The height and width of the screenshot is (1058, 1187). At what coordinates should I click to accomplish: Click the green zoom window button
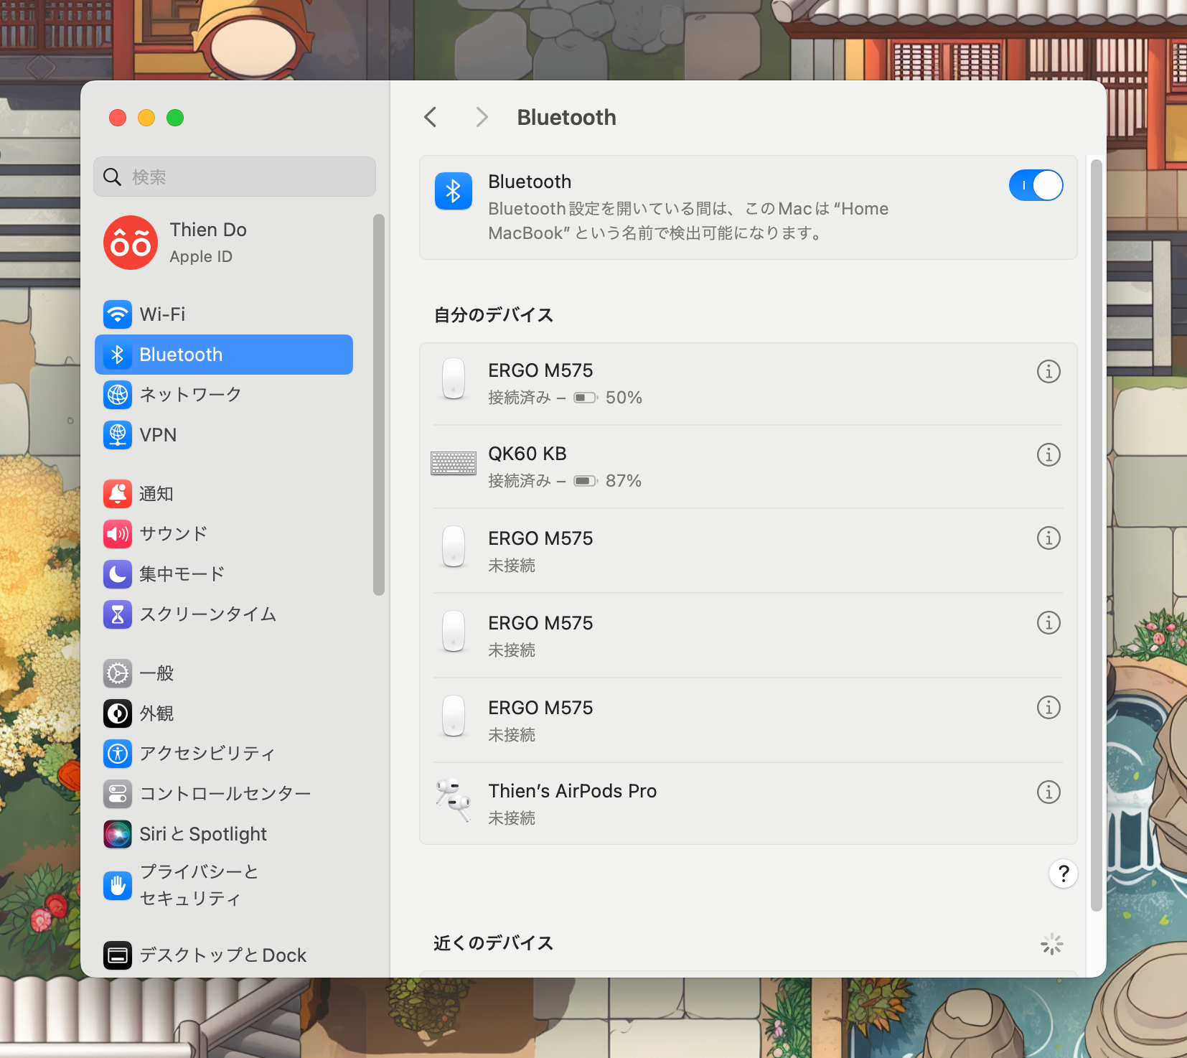[175, 118]
